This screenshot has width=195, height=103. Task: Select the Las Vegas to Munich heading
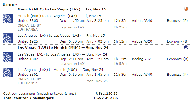coord(63,48)
